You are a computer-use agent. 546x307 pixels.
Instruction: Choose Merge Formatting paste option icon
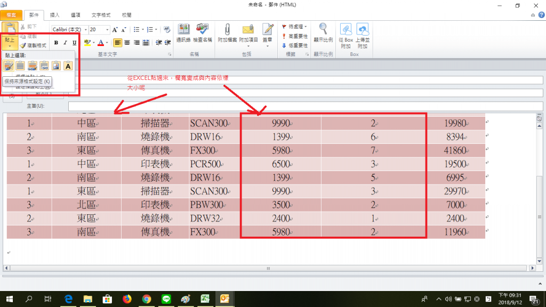tap(20, 66)
